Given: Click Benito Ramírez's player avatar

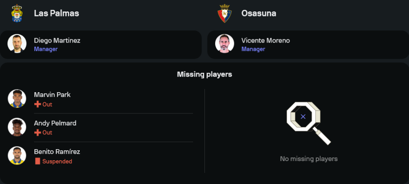Looking at the screenshot, I should [x=17, y=156].
